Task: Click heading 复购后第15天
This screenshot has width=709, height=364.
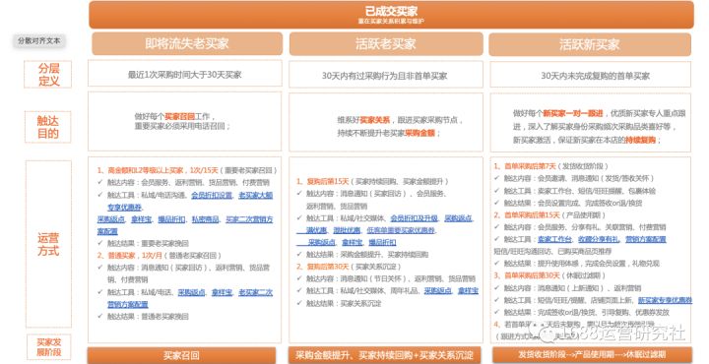Action: pos(323,182)
